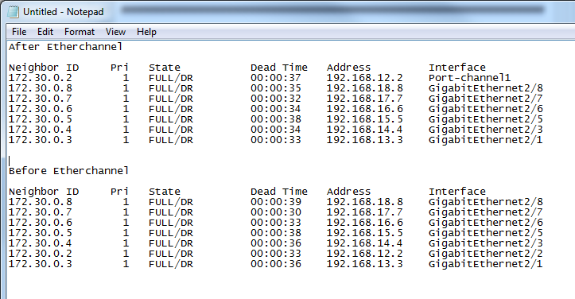Click address 192.168.12.2 in the After table

[x=364, y=78]
